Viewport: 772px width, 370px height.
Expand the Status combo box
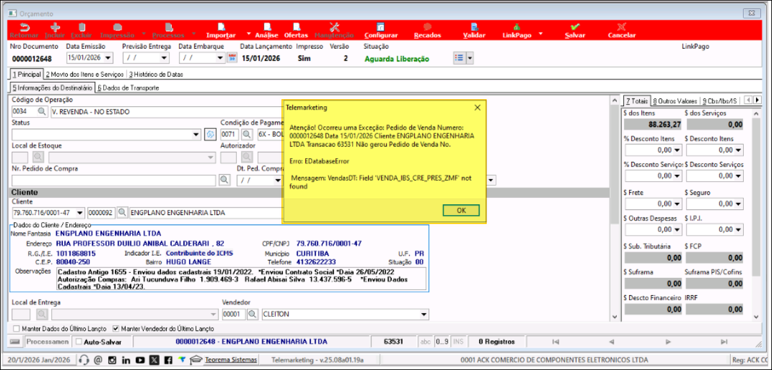(x=196, y=135)
